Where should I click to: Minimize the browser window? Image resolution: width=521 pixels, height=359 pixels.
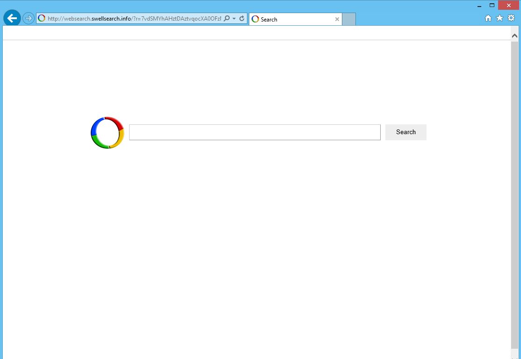click(x=478, y=5)
